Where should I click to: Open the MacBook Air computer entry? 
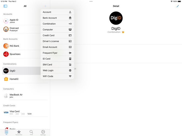click(x=25, y=96)
